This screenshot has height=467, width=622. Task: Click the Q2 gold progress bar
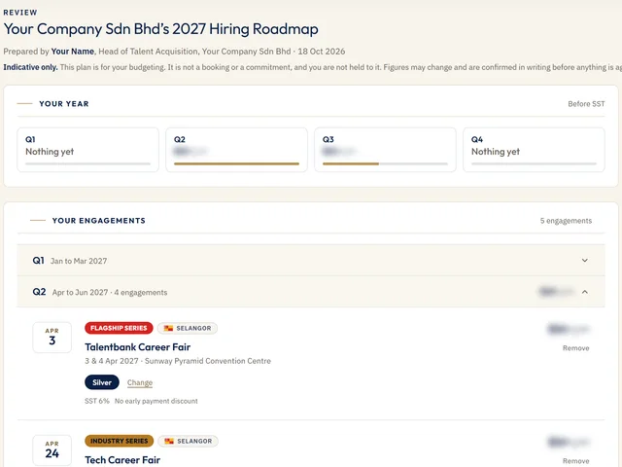236,163
